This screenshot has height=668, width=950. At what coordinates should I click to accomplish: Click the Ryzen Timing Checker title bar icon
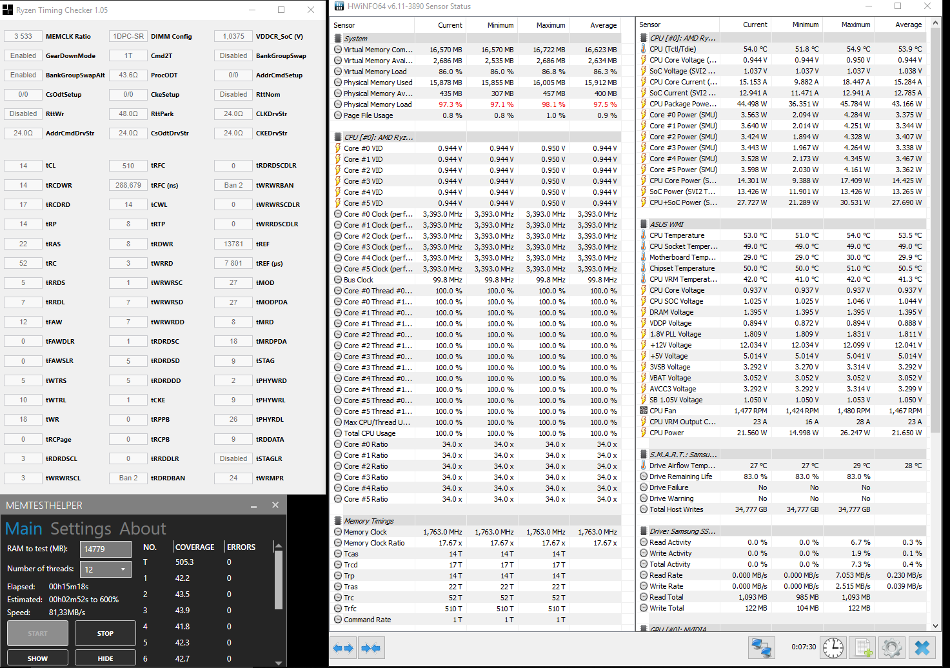pyautogui.click(x=8, y=10)
